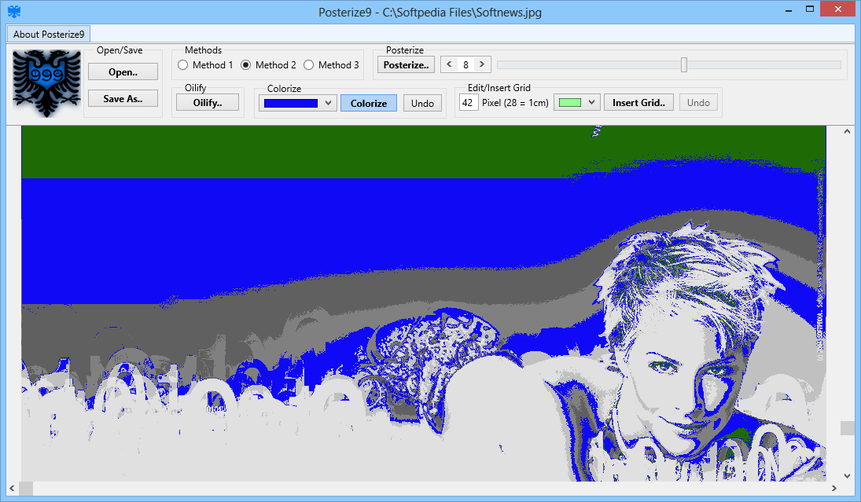This screenshot has height=502, width=861.
Task: Click the green grid color swatch
Action: [570, 103]
